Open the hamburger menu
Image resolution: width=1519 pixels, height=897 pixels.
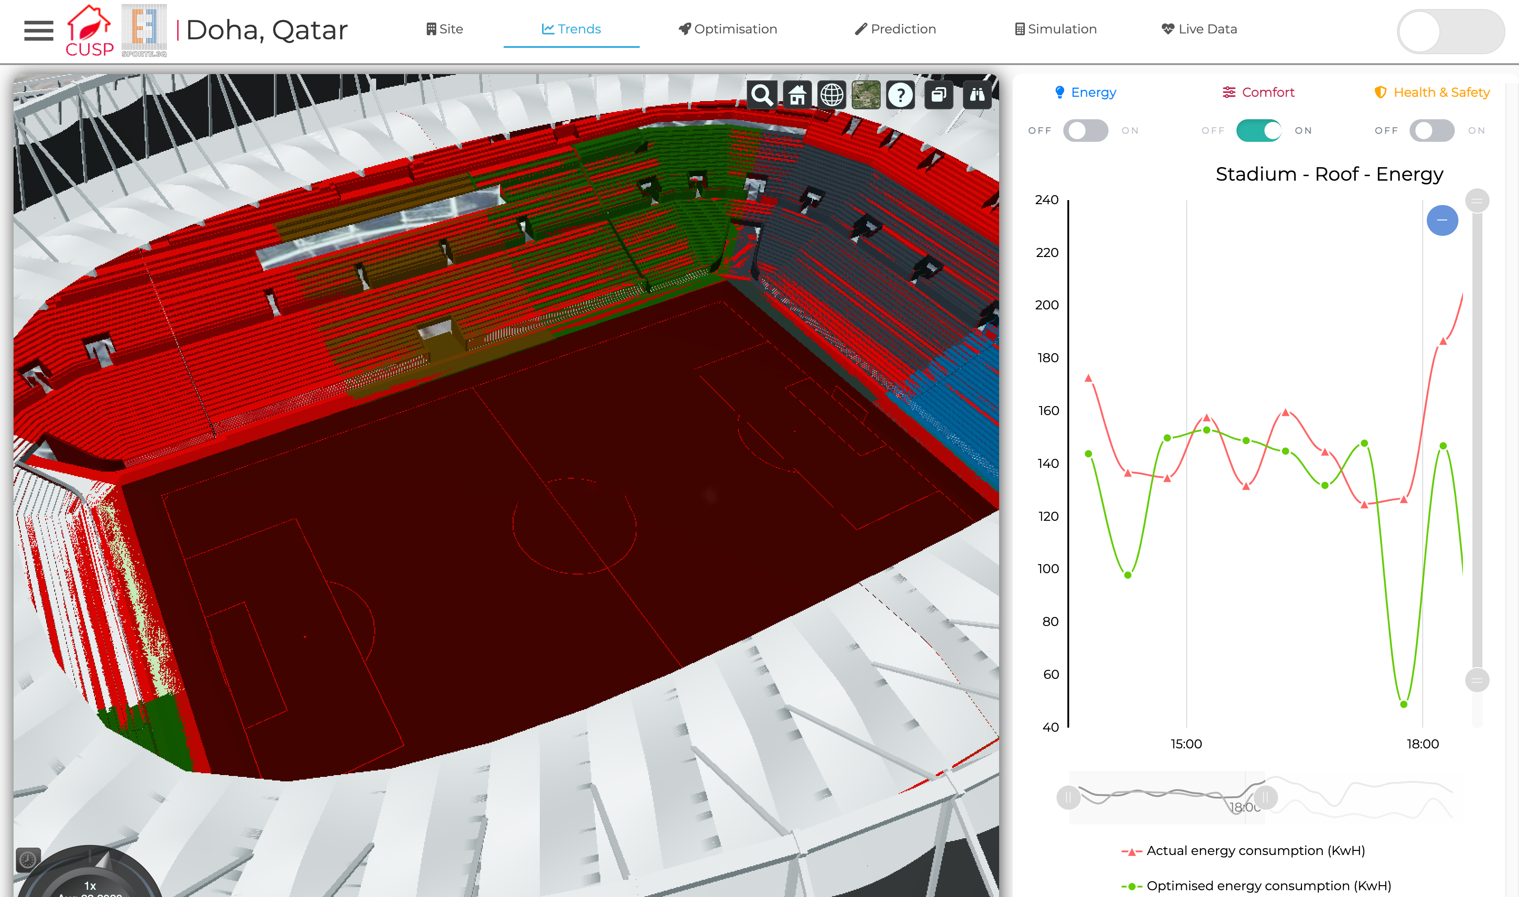(39, 30)
